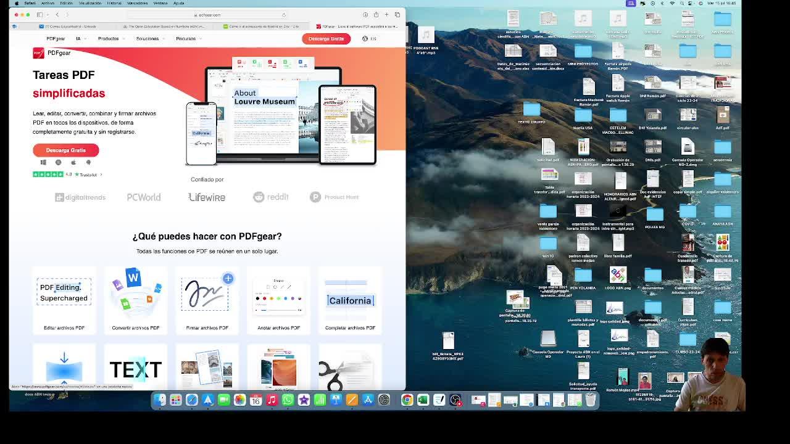Open Finder from the Dock
Viewport: 790px width, 444px height.
pyautogui.click(x=160, y=400)
